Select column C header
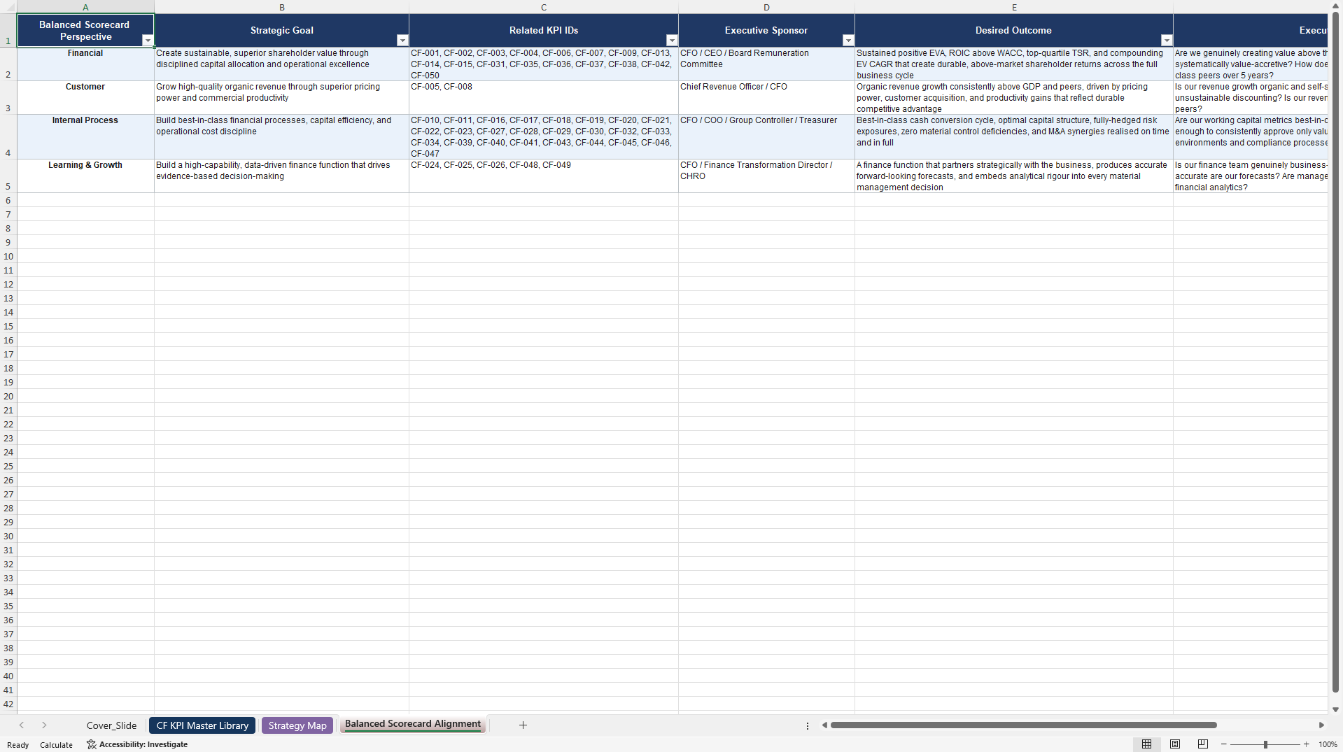 tap(544, 7)
